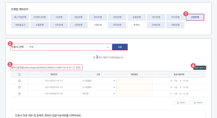Check the row for account 032-04098670-312
The image size is (217, 118).
click(19, 94)
